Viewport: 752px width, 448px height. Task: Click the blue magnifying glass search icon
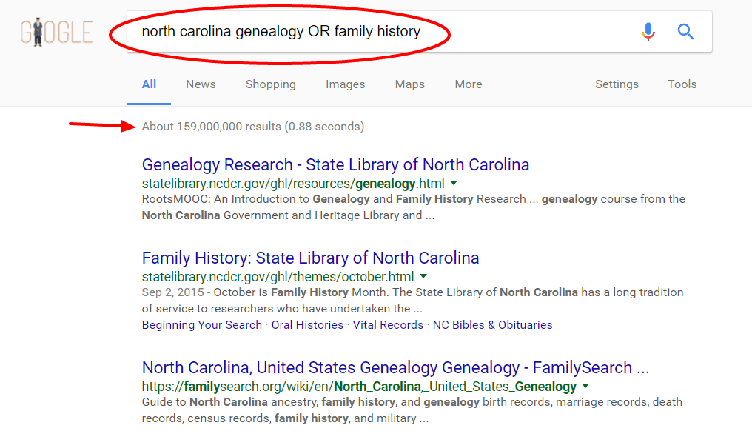coord(685,32)
